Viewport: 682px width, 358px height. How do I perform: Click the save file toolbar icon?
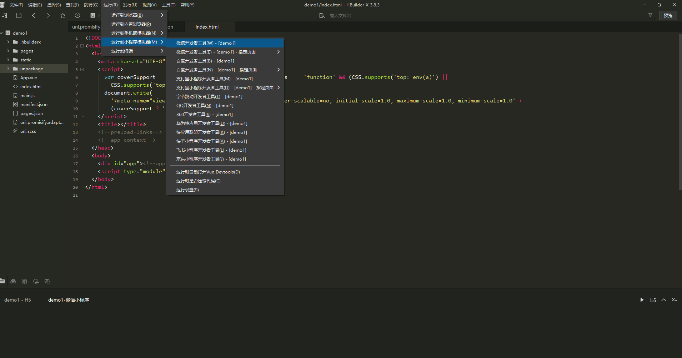pos(19,15)
